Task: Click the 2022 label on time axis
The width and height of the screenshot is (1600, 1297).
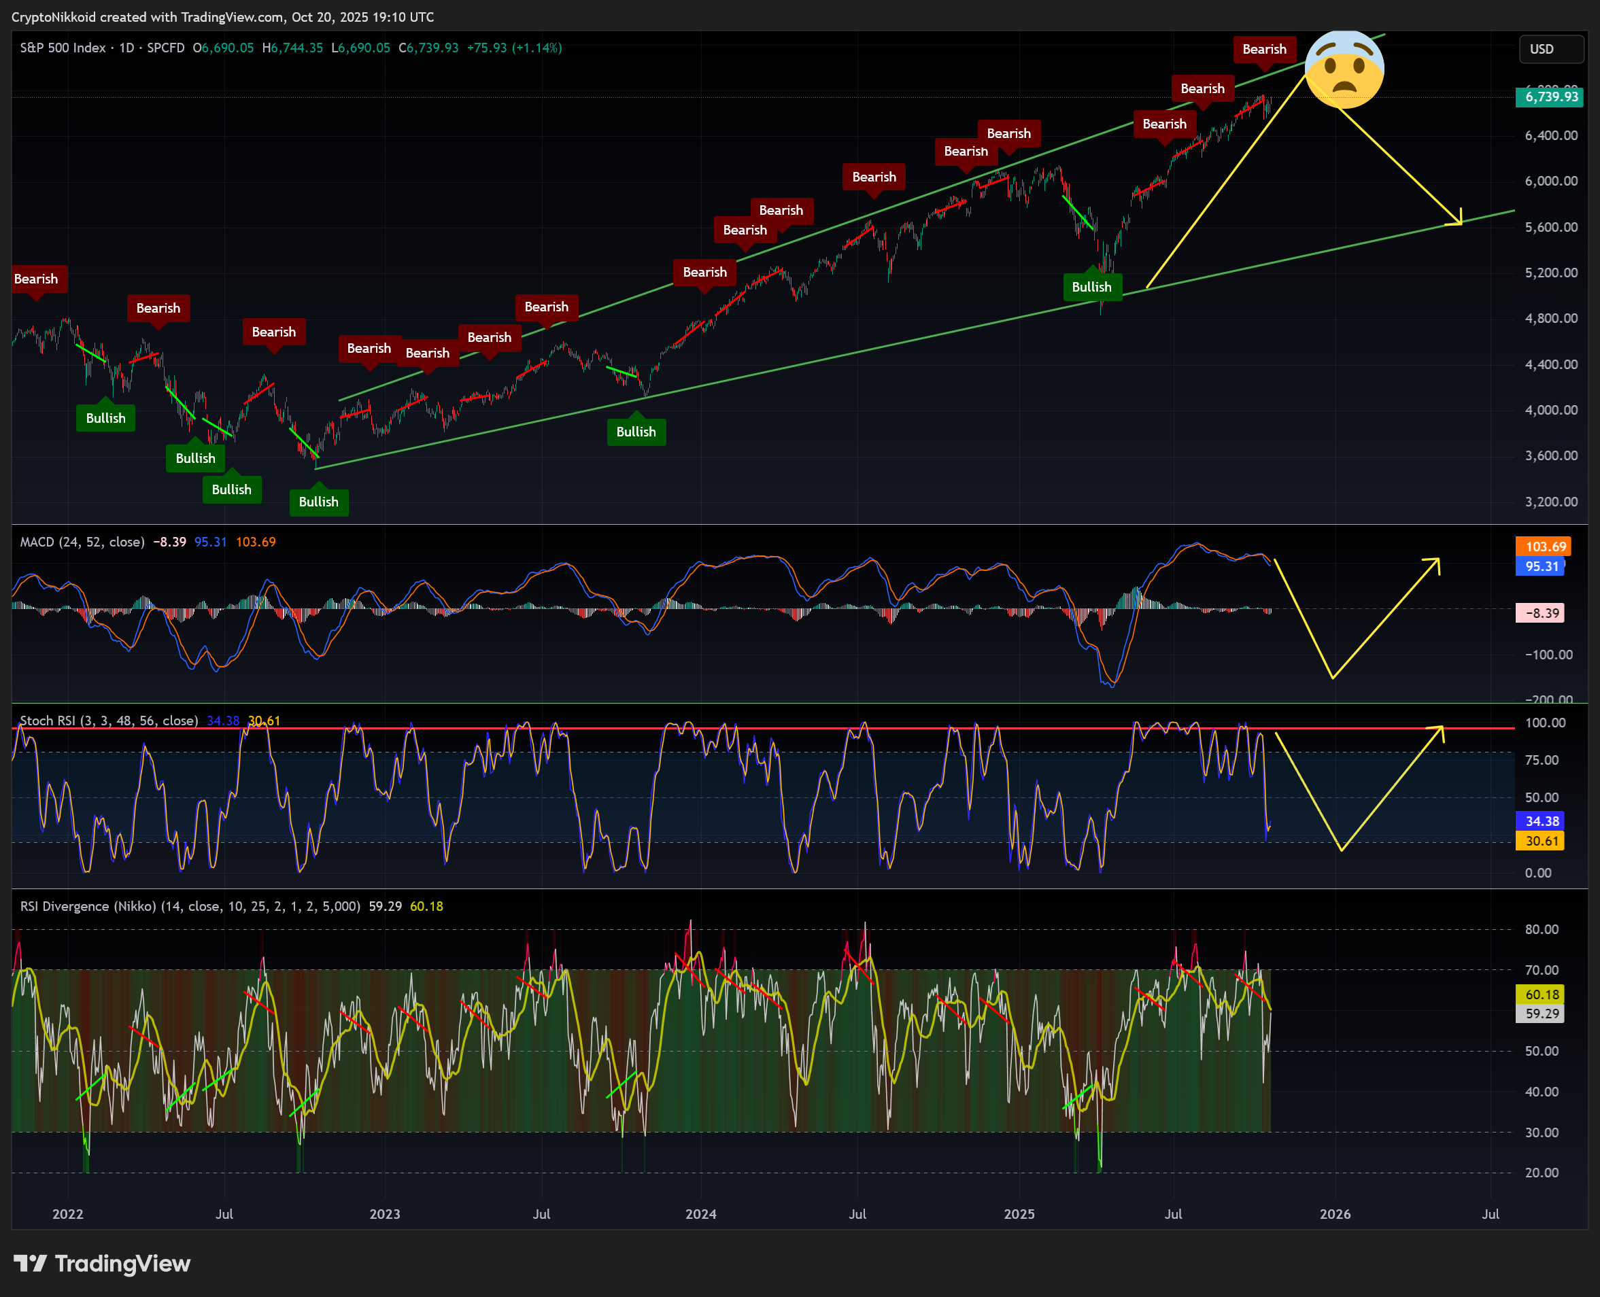Action: tap(68, 1213)
